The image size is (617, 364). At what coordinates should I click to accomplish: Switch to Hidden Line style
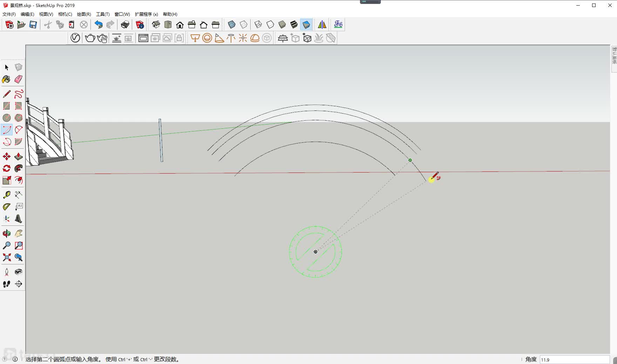coord(270,25)
